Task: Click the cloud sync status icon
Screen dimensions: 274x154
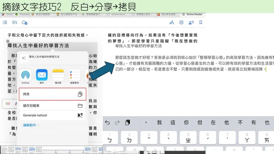Action: (x=24, y=23)
